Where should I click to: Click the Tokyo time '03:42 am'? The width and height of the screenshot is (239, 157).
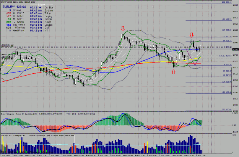coord(36,13)
